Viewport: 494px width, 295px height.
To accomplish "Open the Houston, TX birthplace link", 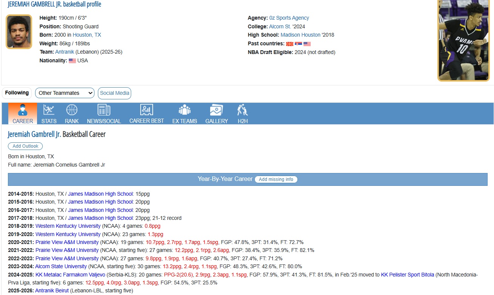I will point(87,35).
